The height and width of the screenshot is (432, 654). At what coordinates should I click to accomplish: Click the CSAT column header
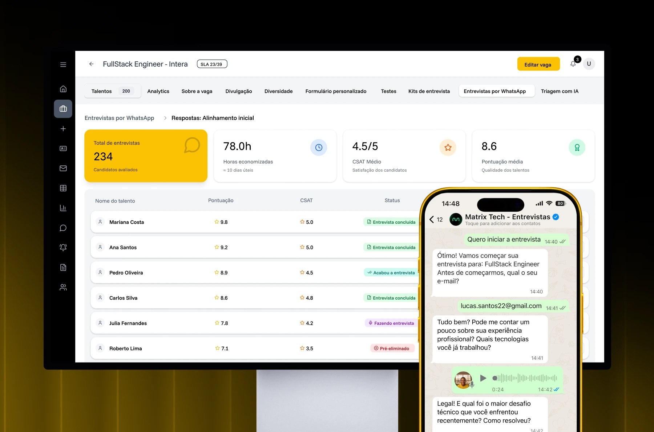point(306,200)
